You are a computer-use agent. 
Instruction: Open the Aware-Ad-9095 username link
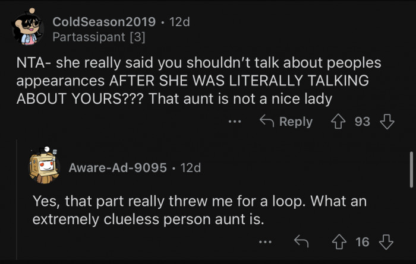(118, 168)
